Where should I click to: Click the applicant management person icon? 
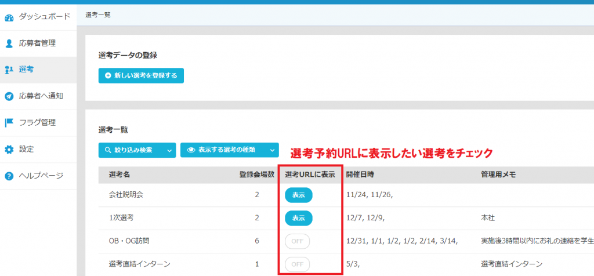click(x=9, y=43)
